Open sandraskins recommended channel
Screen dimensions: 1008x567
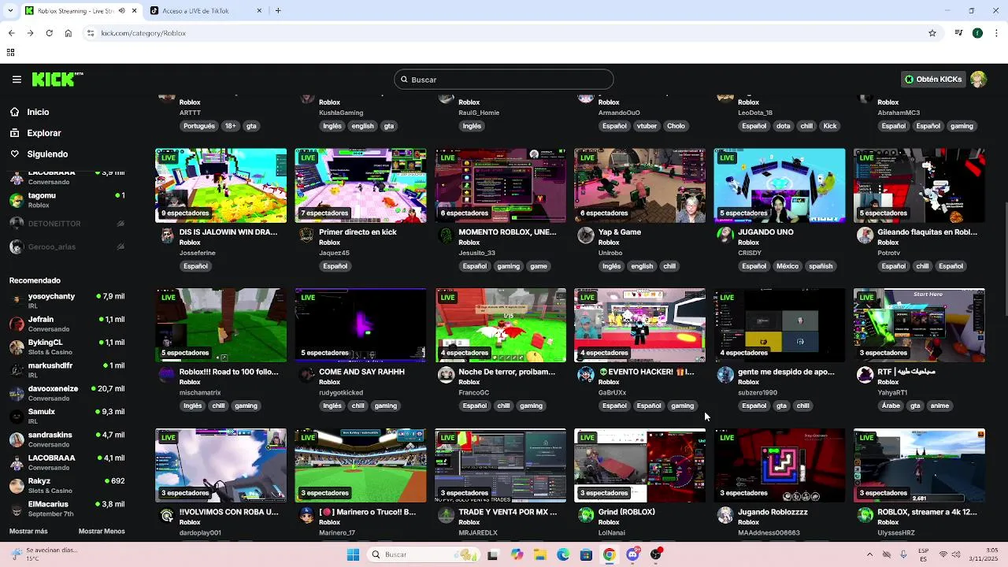tap(67, 439)
